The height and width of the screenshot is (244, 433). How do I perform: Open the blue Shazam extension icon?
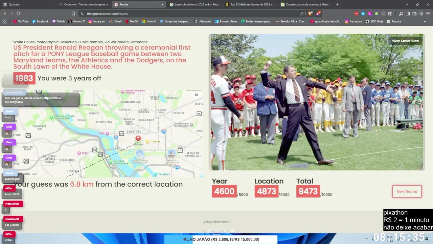tap(363, 14)
